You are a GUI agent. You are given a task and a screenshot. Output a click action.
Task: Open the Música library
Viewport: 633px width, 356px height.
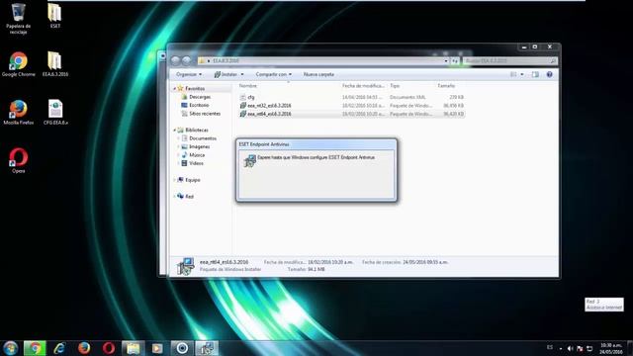(197, 155)
